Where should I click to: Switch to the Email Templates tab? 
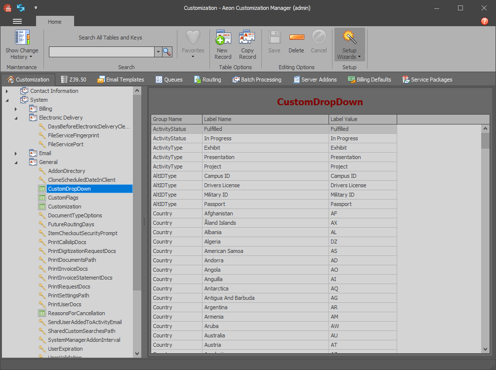pyautogui.click(x=121, y=80)
